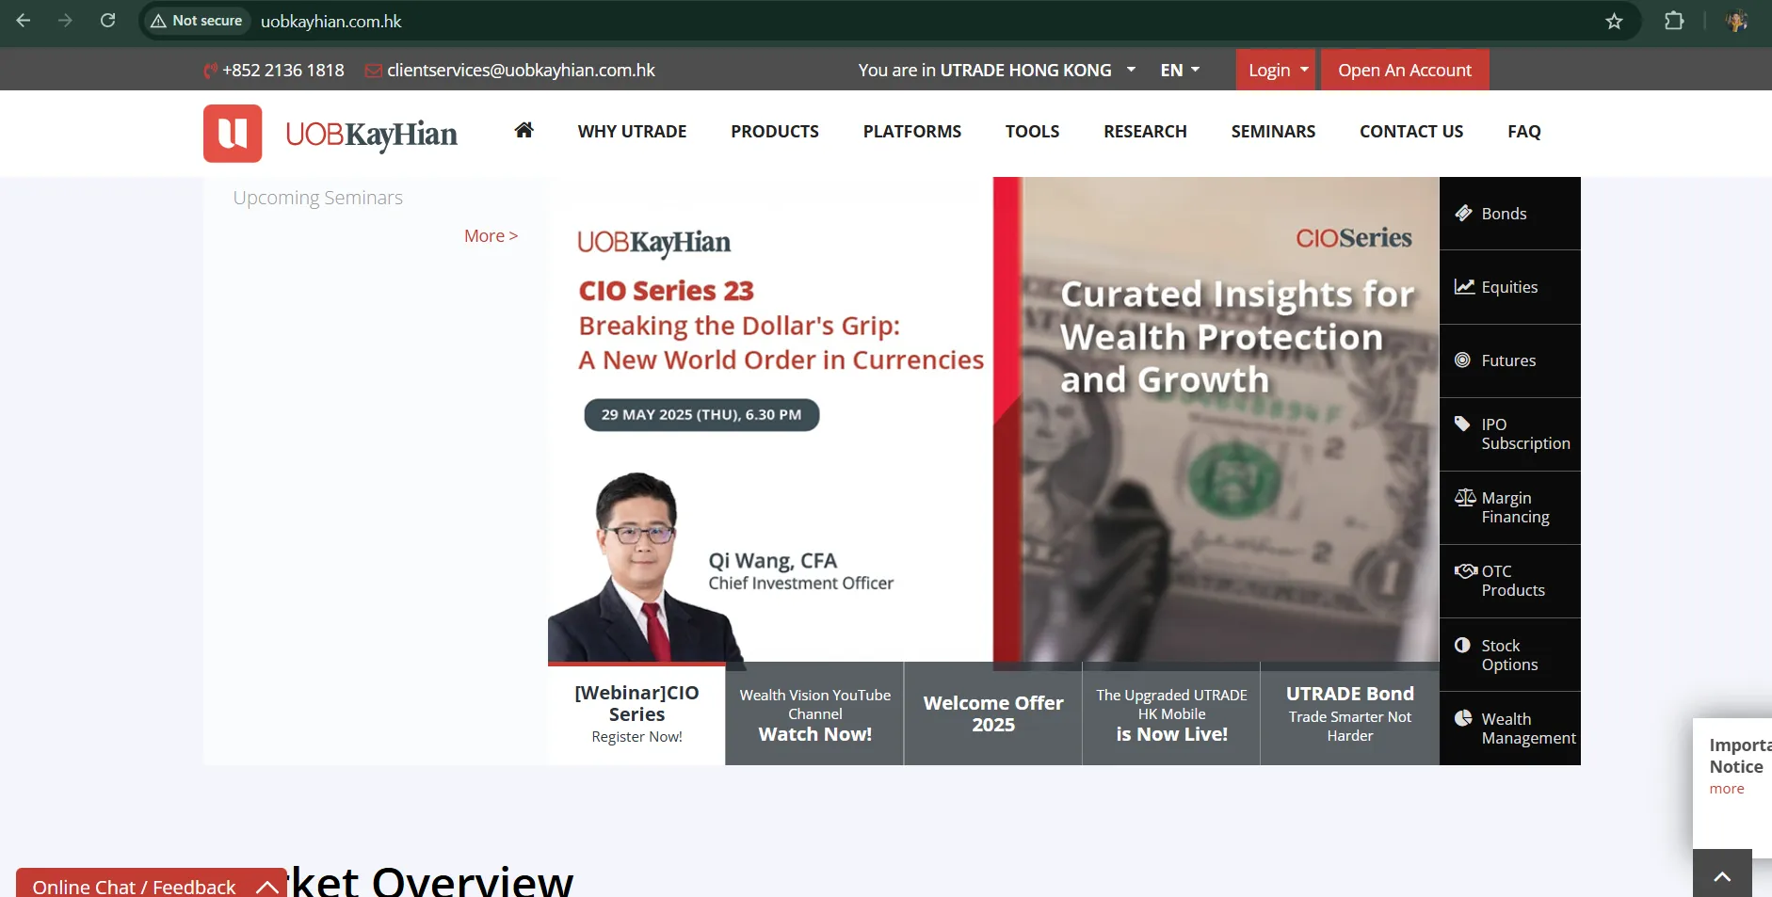The image size is (1772, 897).
Task: Open the IPO Subscription product link
Action: pyautogui.click(x=1510, y=434)
